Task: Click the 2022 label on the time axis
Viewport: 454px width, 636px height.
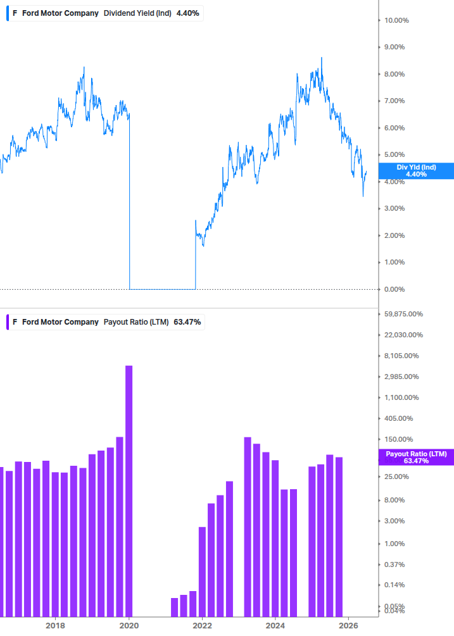Action: click(x=202, y=625)
